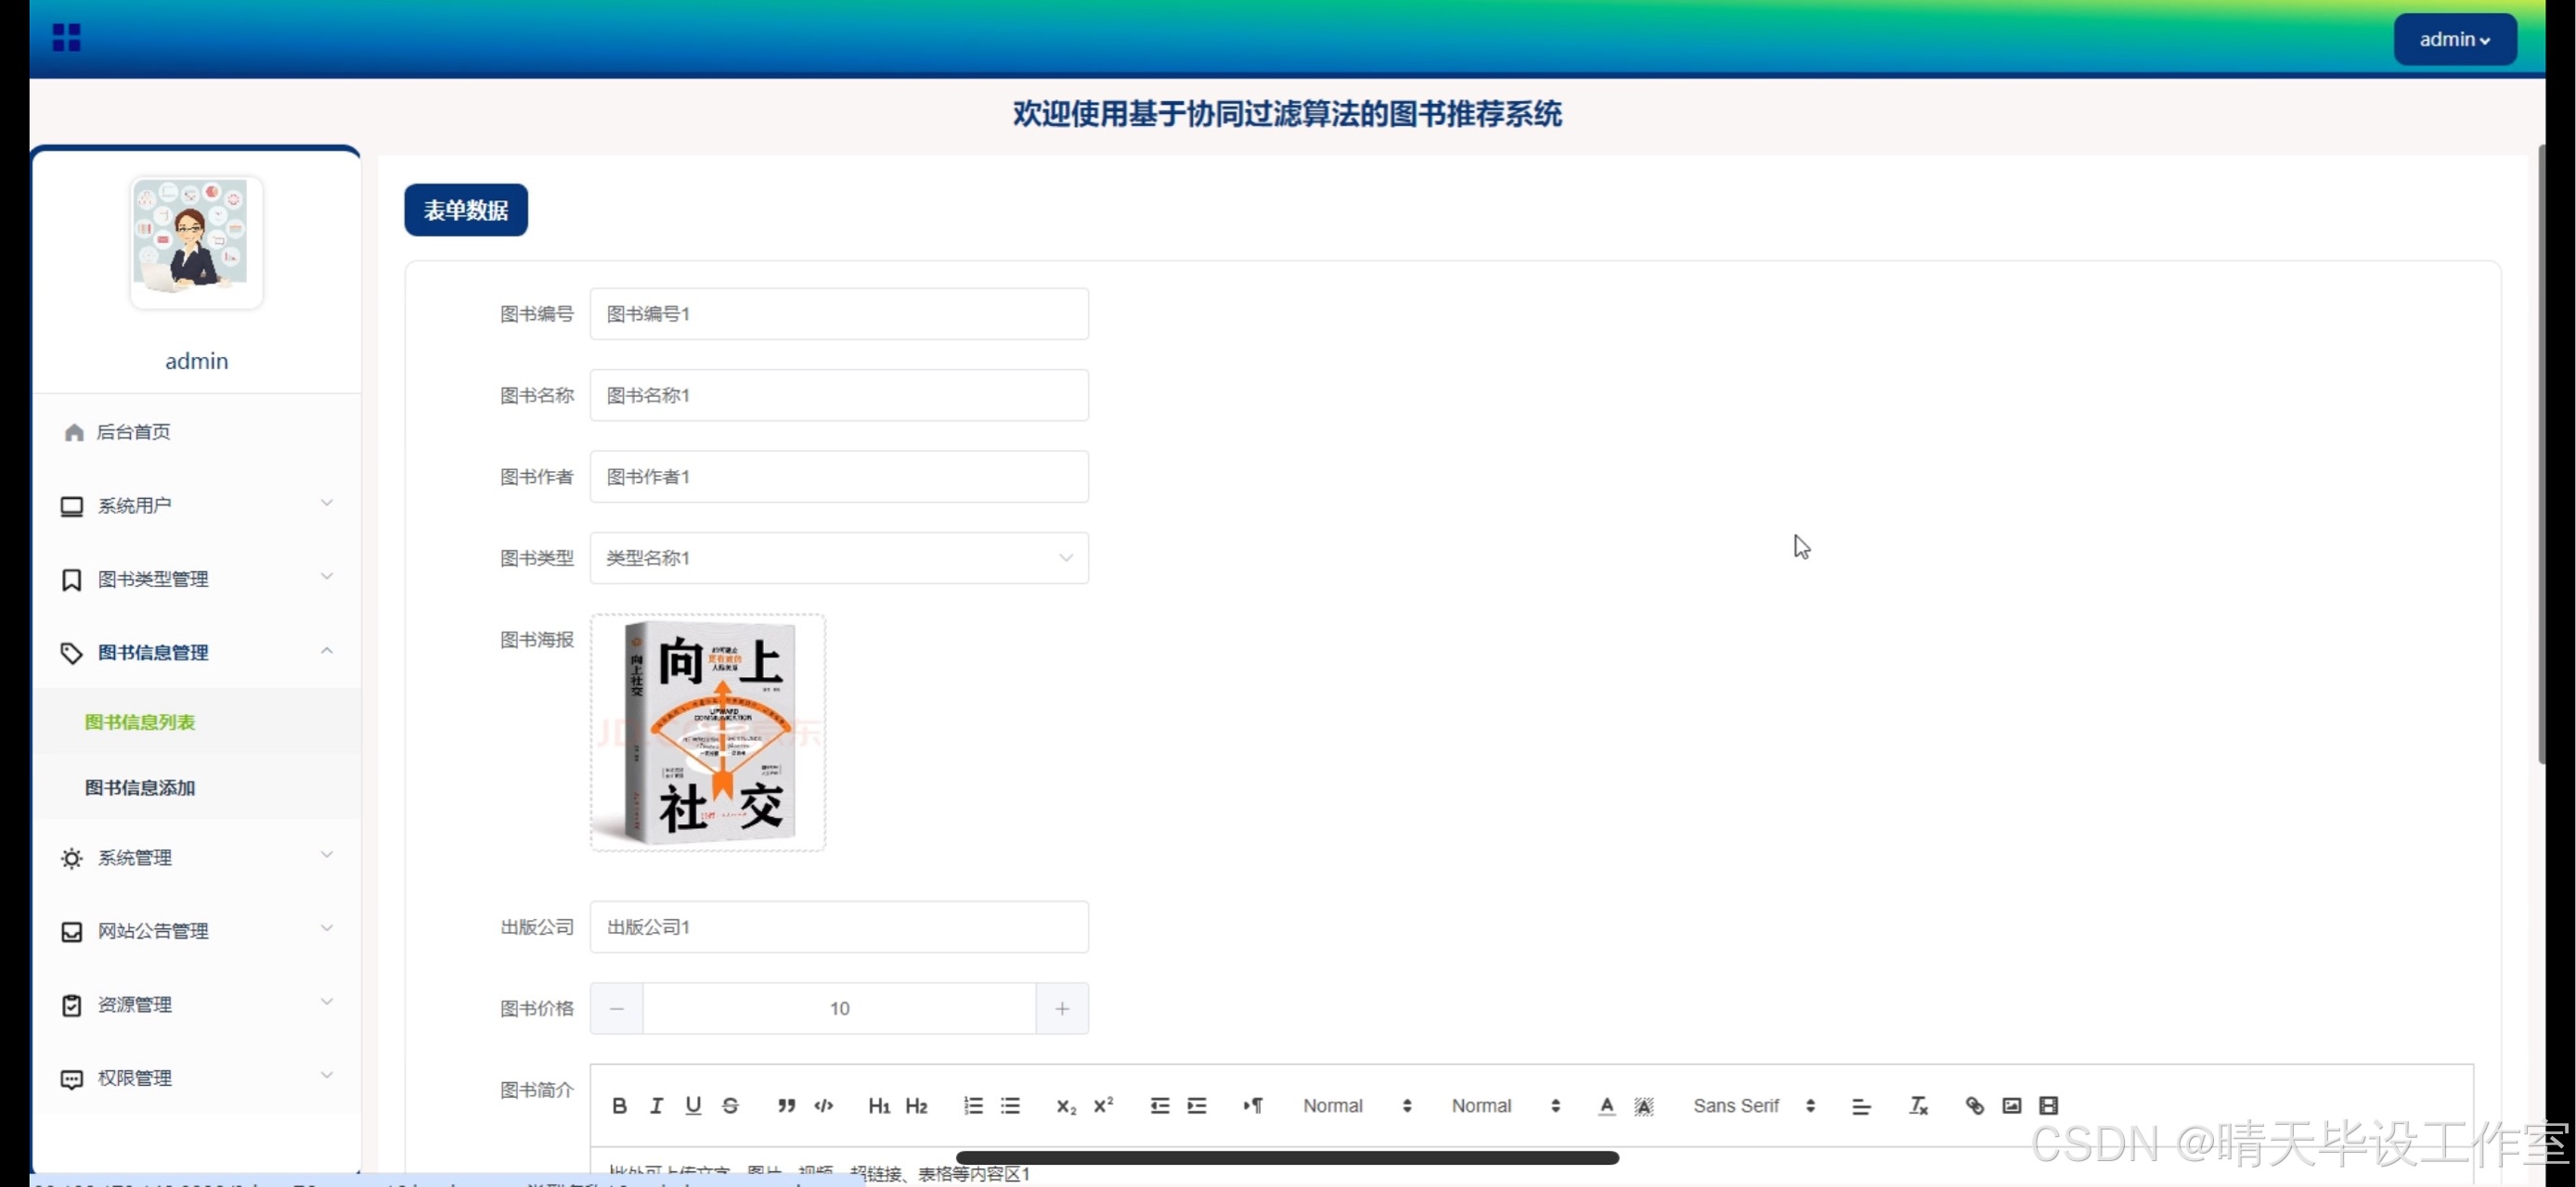Open the 图书类型 dropdown
This screenshot has width=2576, height=1187.
click(x=838, y=557)
